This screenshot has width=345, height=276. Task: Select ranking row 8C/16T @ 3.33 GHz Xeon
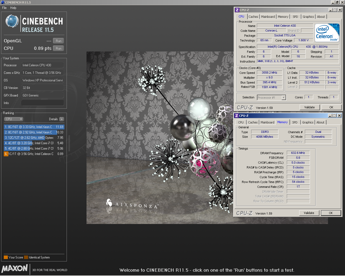(34, 127)
